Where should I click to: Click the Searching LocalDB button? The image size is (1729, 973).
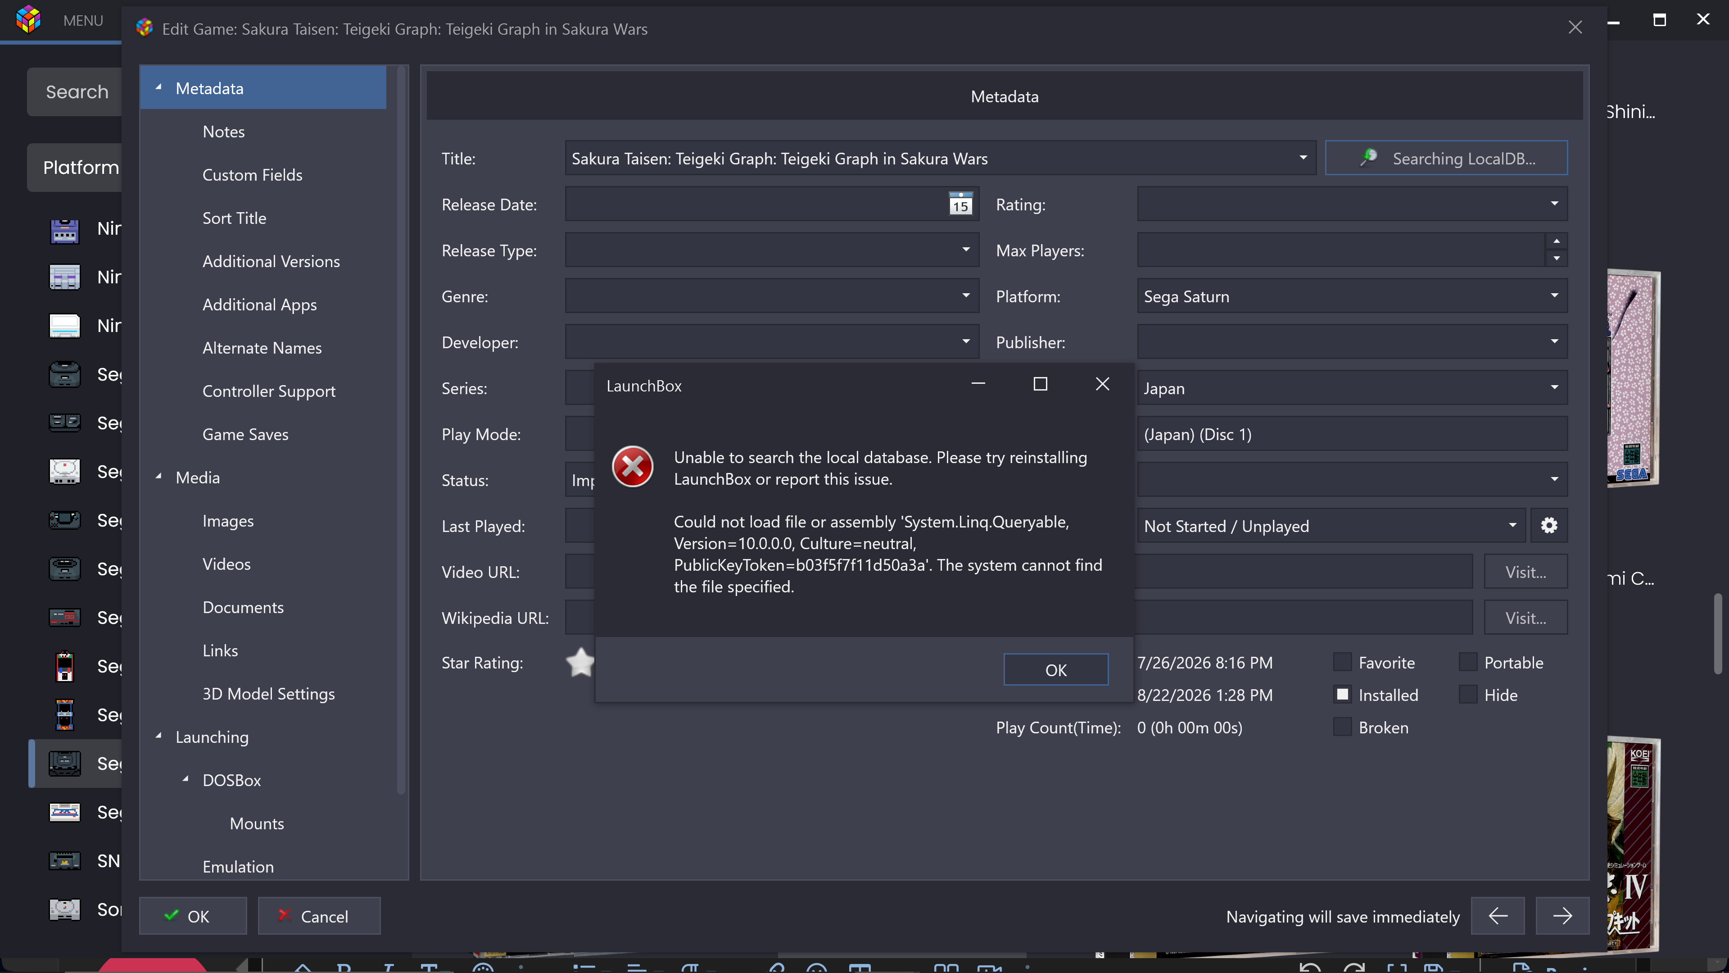(x=1446, y=158)
